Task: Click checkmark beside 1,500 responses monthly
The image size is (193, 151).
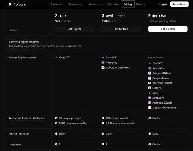Action: (56, 123)
